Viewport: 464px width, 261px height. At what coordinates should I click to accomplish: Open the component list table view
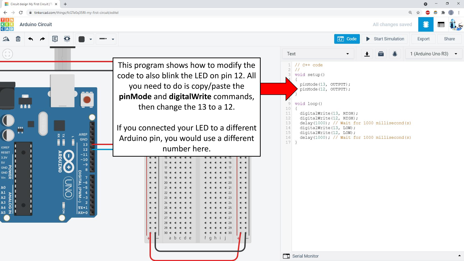pos(441,24)
